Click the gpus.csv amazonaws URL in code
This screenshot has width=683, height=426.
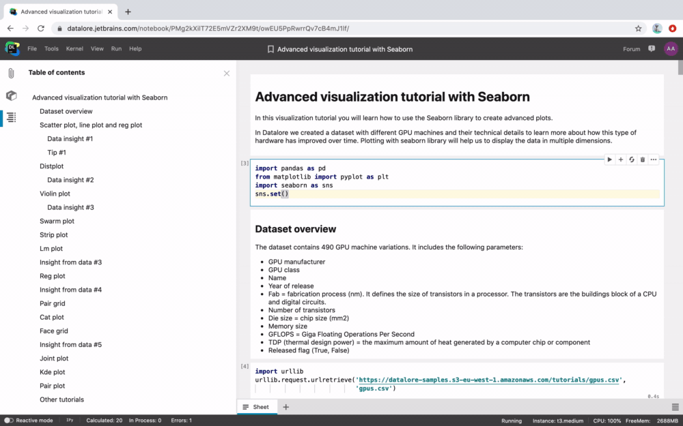point(488,380)
